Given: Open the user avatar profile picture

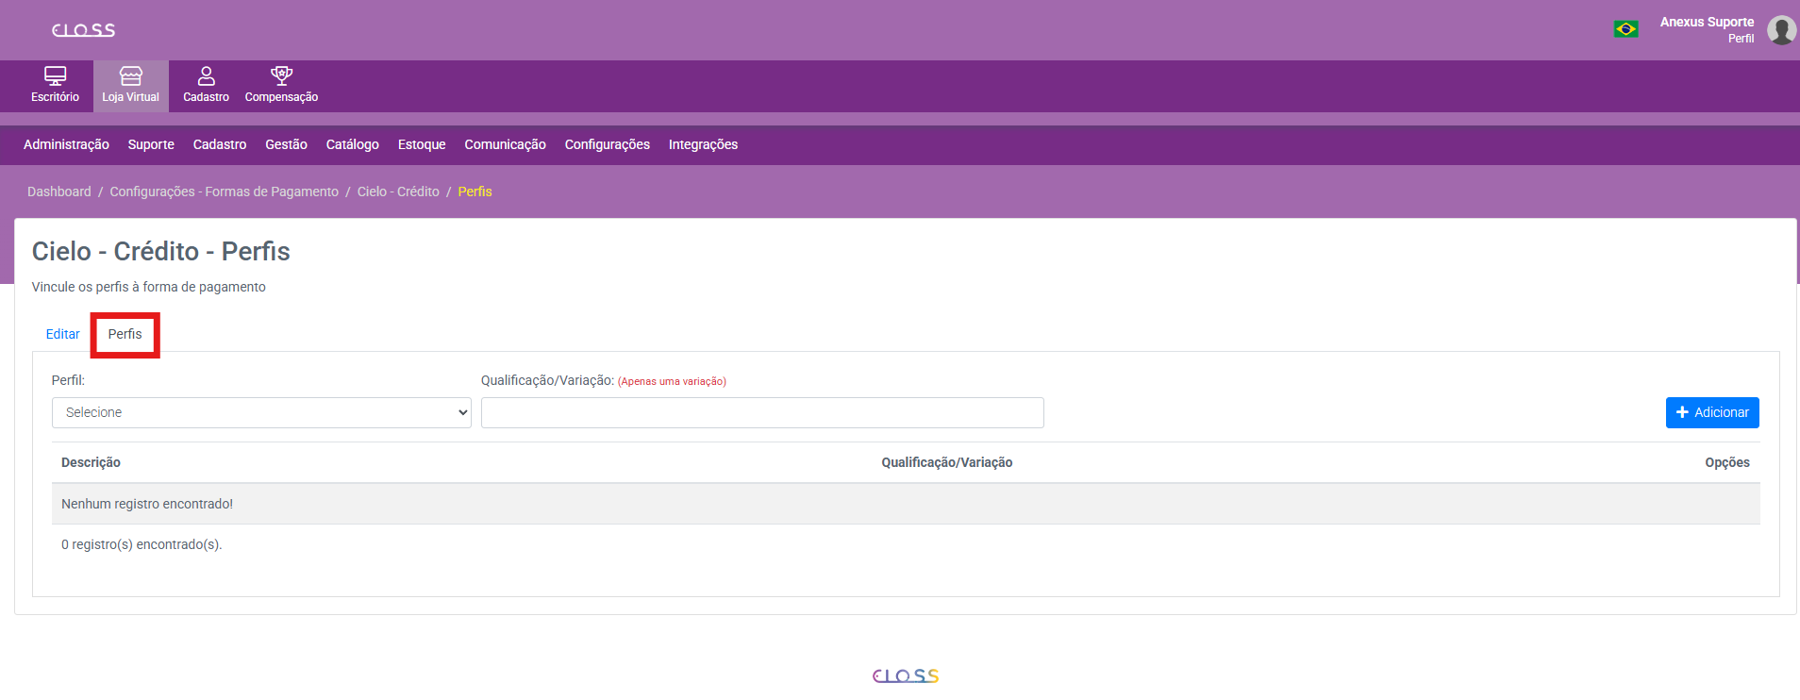Looking at the screenshot, I should [1780, 30].
